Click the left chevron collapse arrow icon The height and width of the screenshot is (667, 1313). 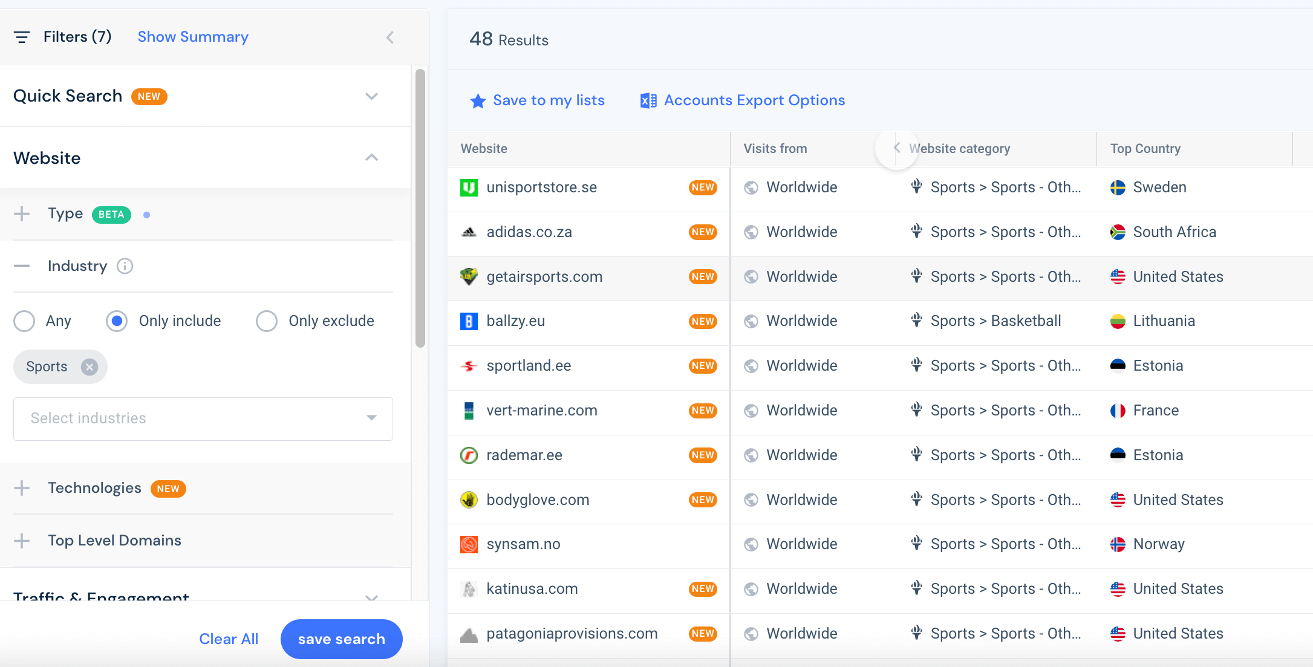pos(389,37)
